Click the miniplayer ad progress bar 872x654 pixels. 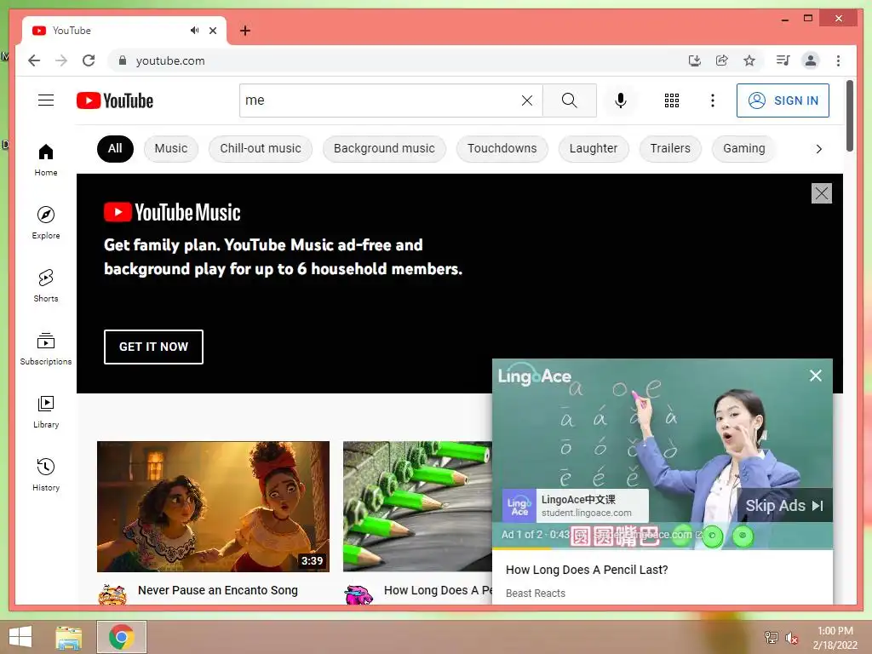pos(663,548)
